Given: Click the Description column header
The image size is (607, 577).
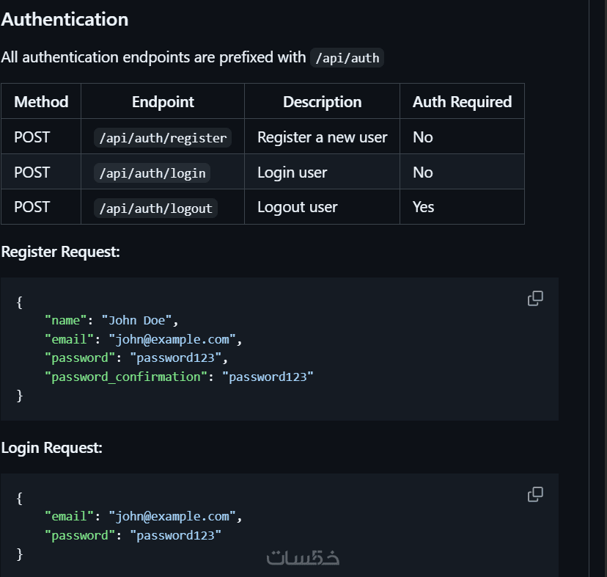Looking at the screenshot, I should coord(322,102).
